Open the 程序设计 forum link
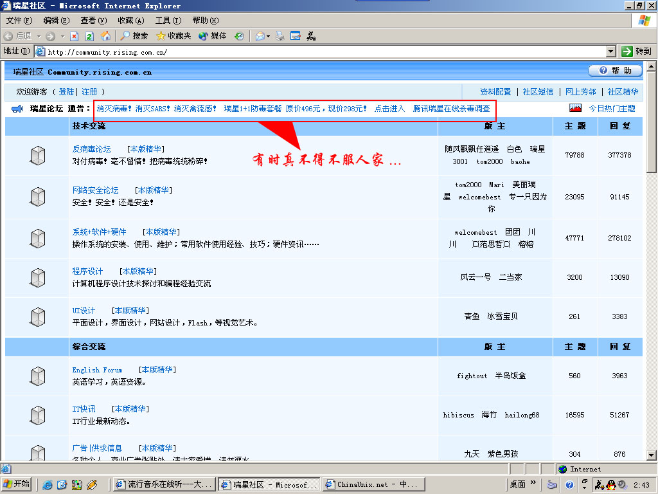The height and width of the screenshot is (494, 658). pyautogui.click(x=87, y=271)
